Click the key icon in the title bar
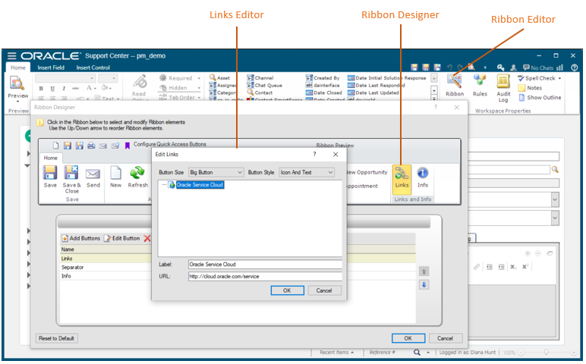This screenshot has width=586, height=364. pyautogui.click(x=500, y=67)
